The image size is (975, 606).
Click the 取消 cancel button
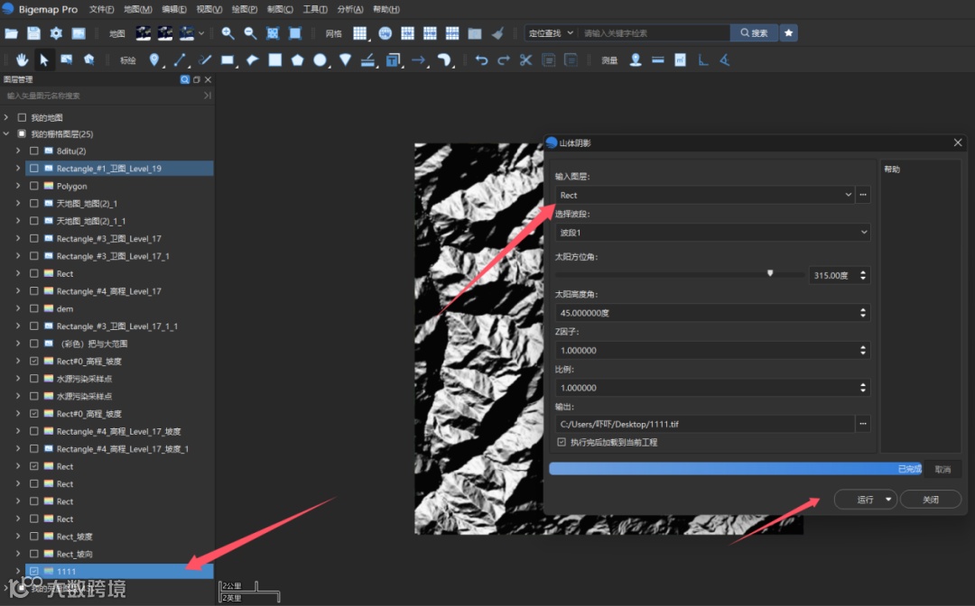(x=942, y=470)
